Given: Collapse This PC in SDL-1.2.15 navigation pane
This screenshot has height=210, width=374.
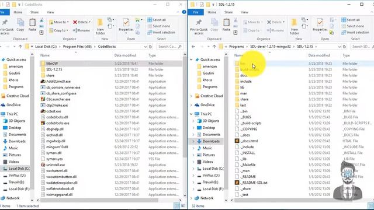Looking at the screenshot, I should coord(191,114).
